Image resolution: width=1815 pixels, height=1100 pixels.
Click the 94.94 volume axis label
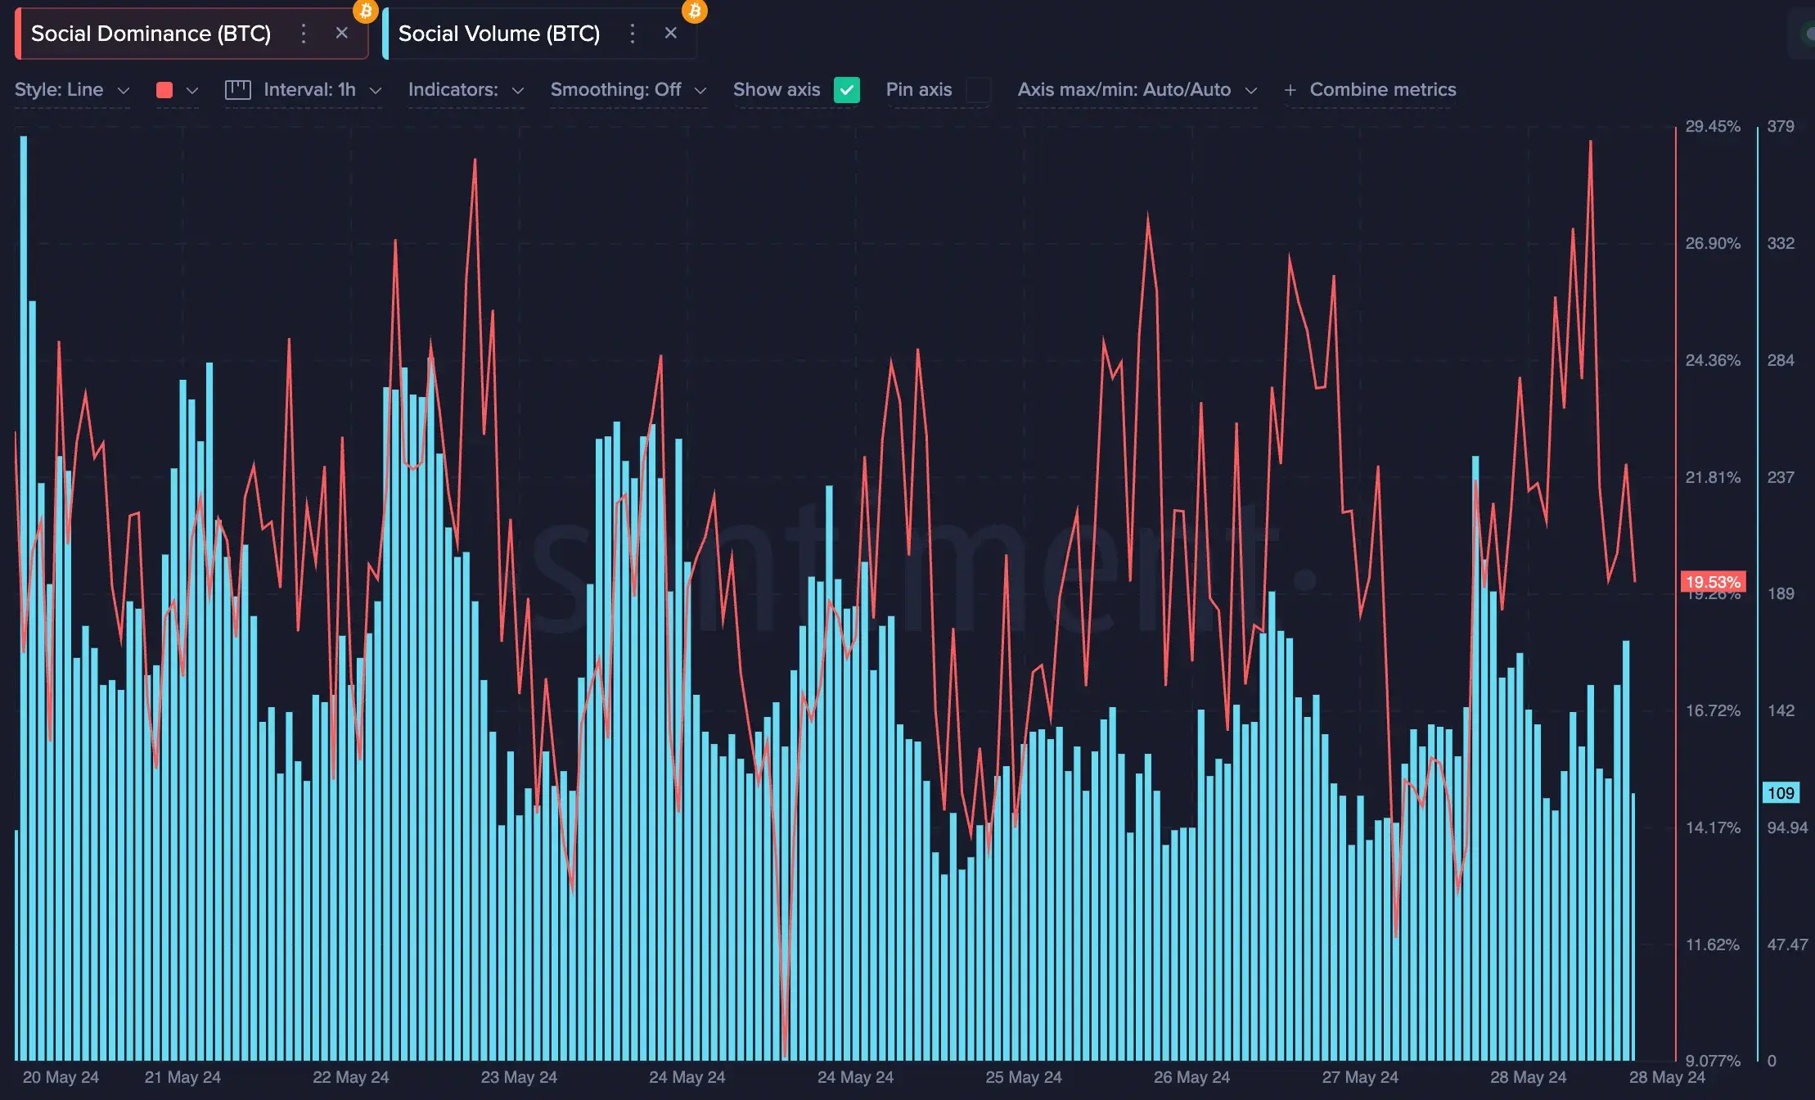coord(1787,827)
